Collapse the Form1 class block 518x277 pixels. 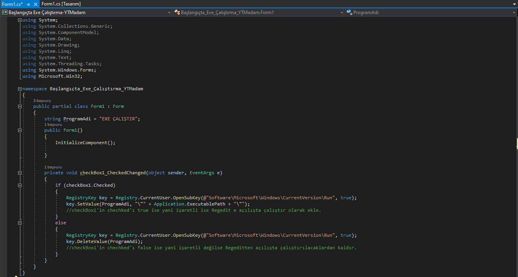pos(20,106)
